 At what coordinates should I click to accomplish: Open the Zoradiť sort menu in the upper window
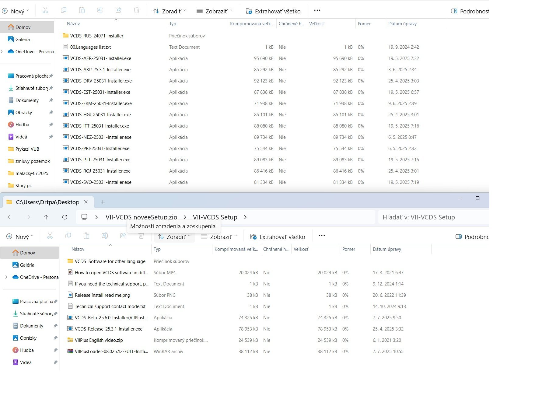(169, 11)
